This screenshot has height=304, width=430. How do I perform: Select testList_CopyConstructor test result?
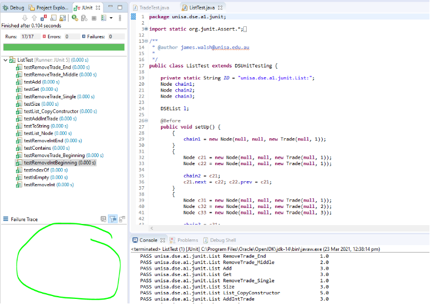tap(56, 111)
